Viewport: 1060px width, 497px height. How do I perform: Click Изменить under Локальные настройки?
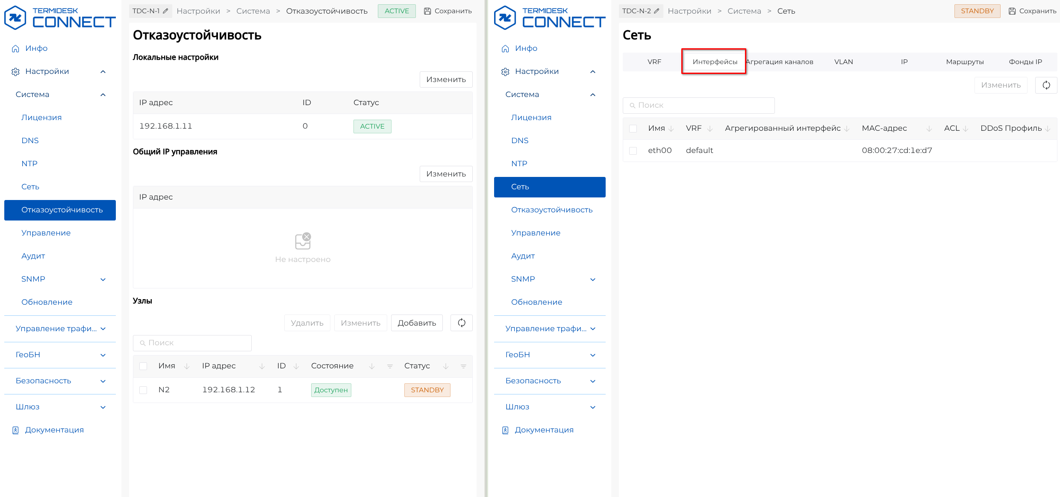(446, 79)
